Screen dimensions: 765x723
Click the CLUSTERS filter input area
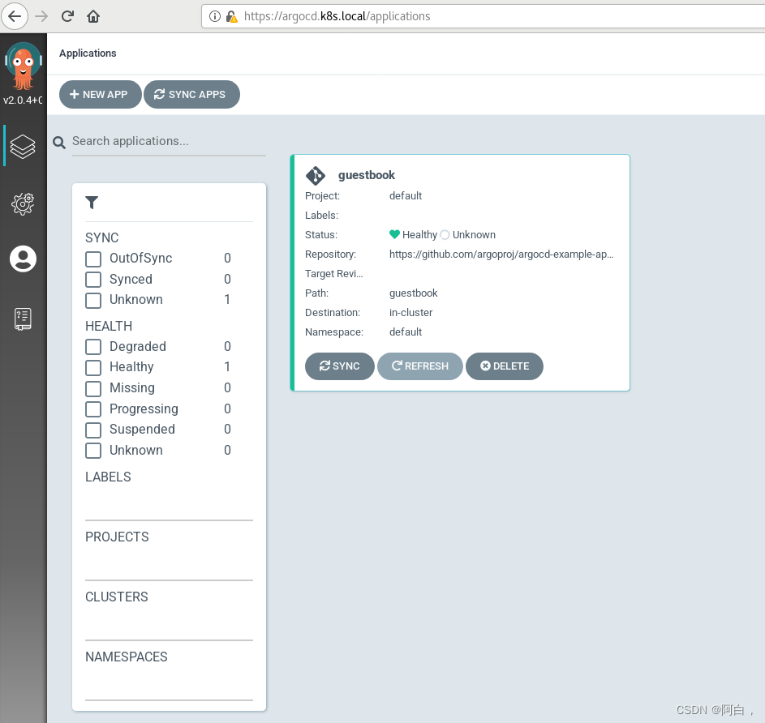coord(169,625)
